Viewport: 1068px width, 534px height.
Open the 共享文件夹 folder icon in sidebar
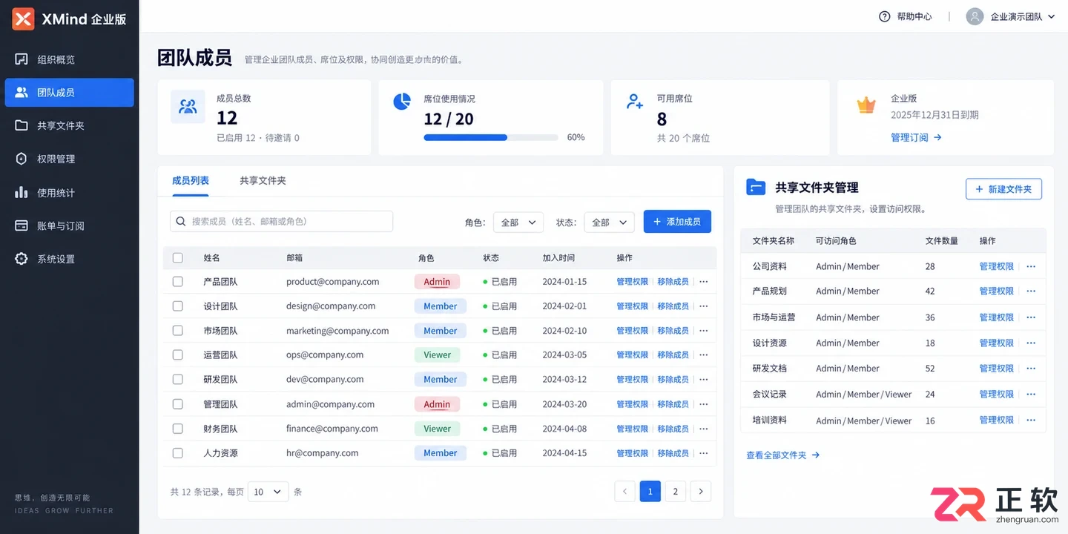point(22,125)
